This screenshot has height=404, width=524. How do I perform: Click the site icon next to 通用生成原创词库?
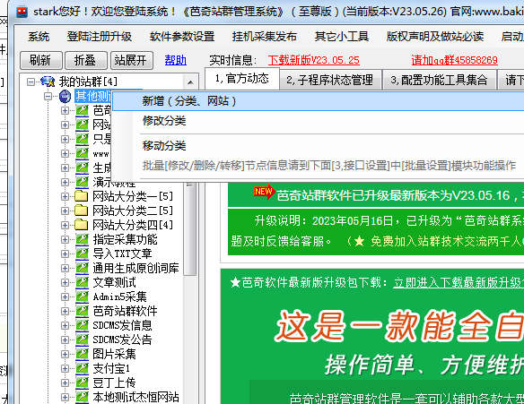pyautogui.click(x=82, y=268)
